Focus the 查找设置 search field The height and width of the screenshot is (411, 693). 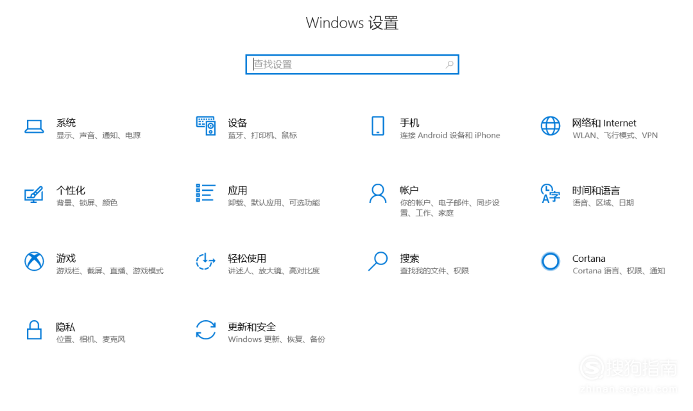[352, 65]
